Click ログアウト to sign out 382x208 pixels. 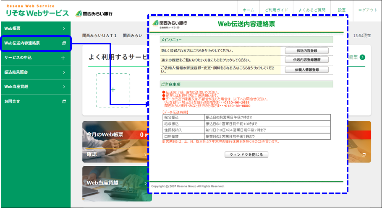(368, 10)
